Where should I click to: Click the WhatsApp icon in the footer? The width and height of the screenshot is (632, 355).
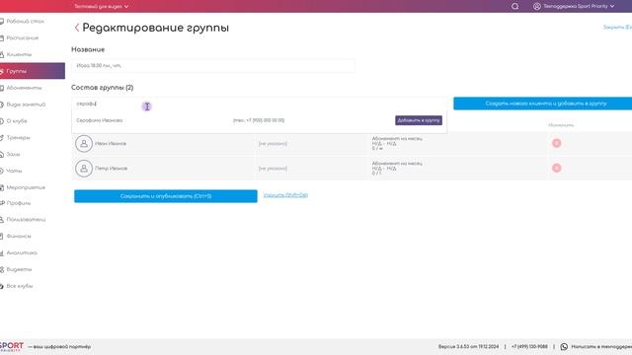tap(564, 346)
